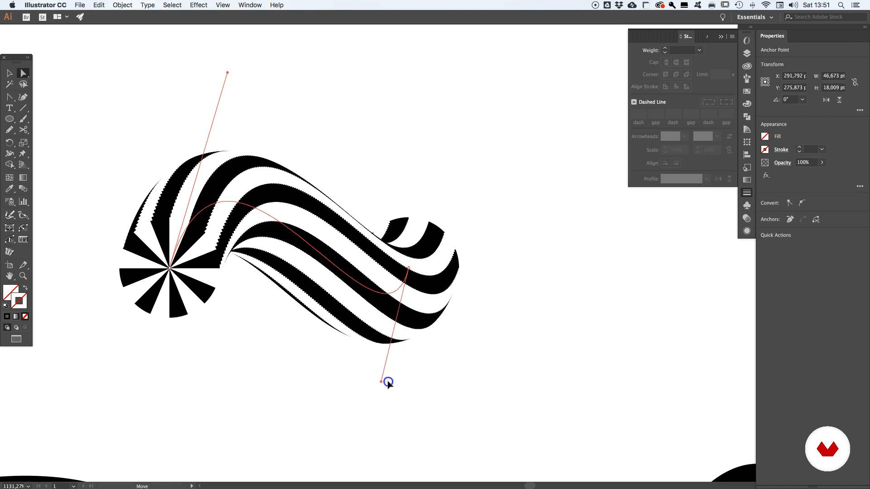This screenshot has height=489, width=870.
Task: Select the Type tool
Action: pyautogui.click(x=9, y=108)
